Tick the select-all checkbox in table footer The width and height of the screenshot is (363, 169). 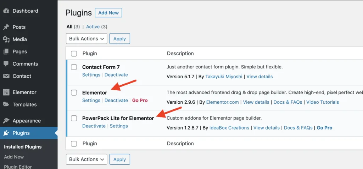pos(74,144)
